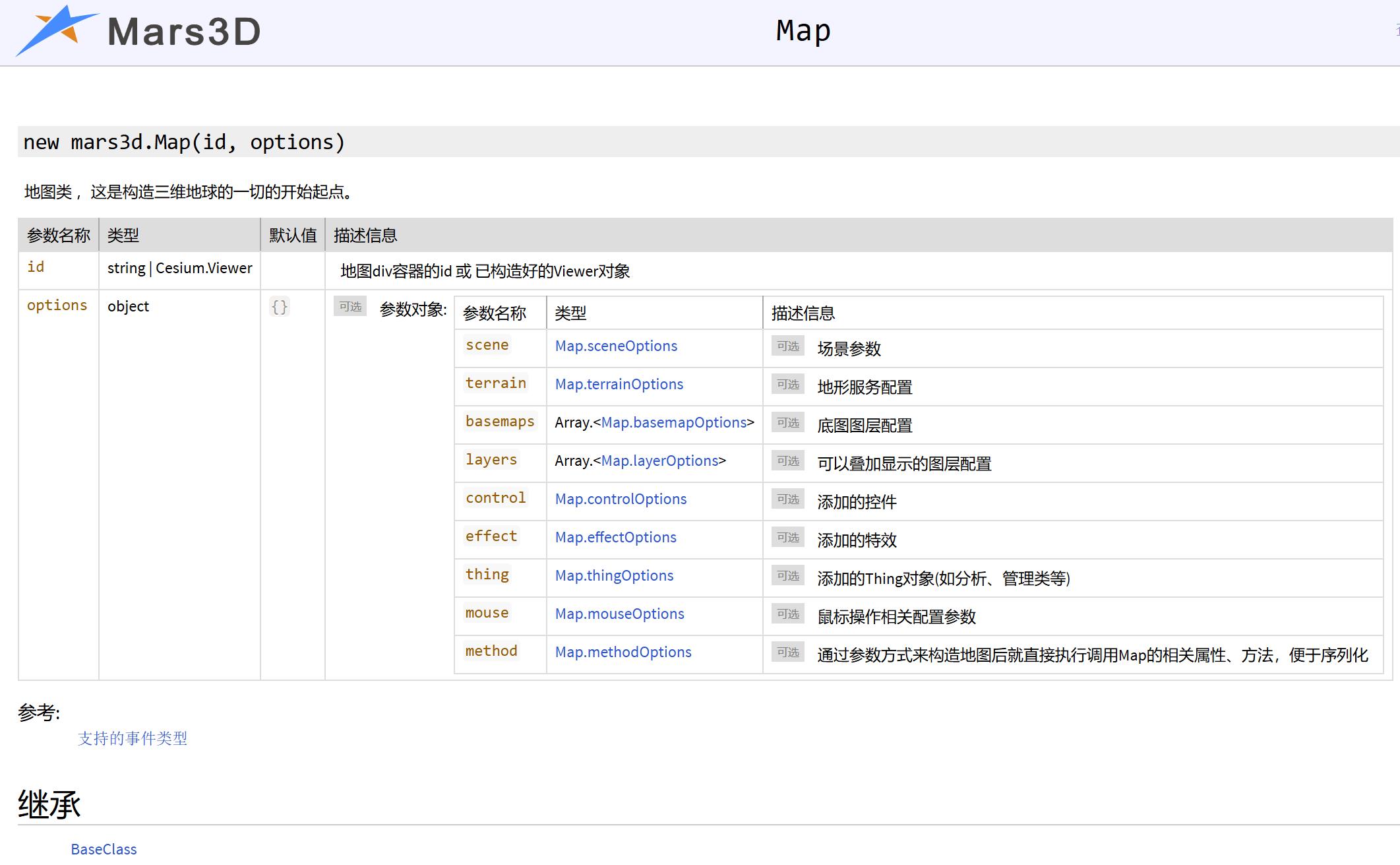Open the Map.sceneOptions link
The height and width of the screenshot is (865, 1400).
pos(616,346)
